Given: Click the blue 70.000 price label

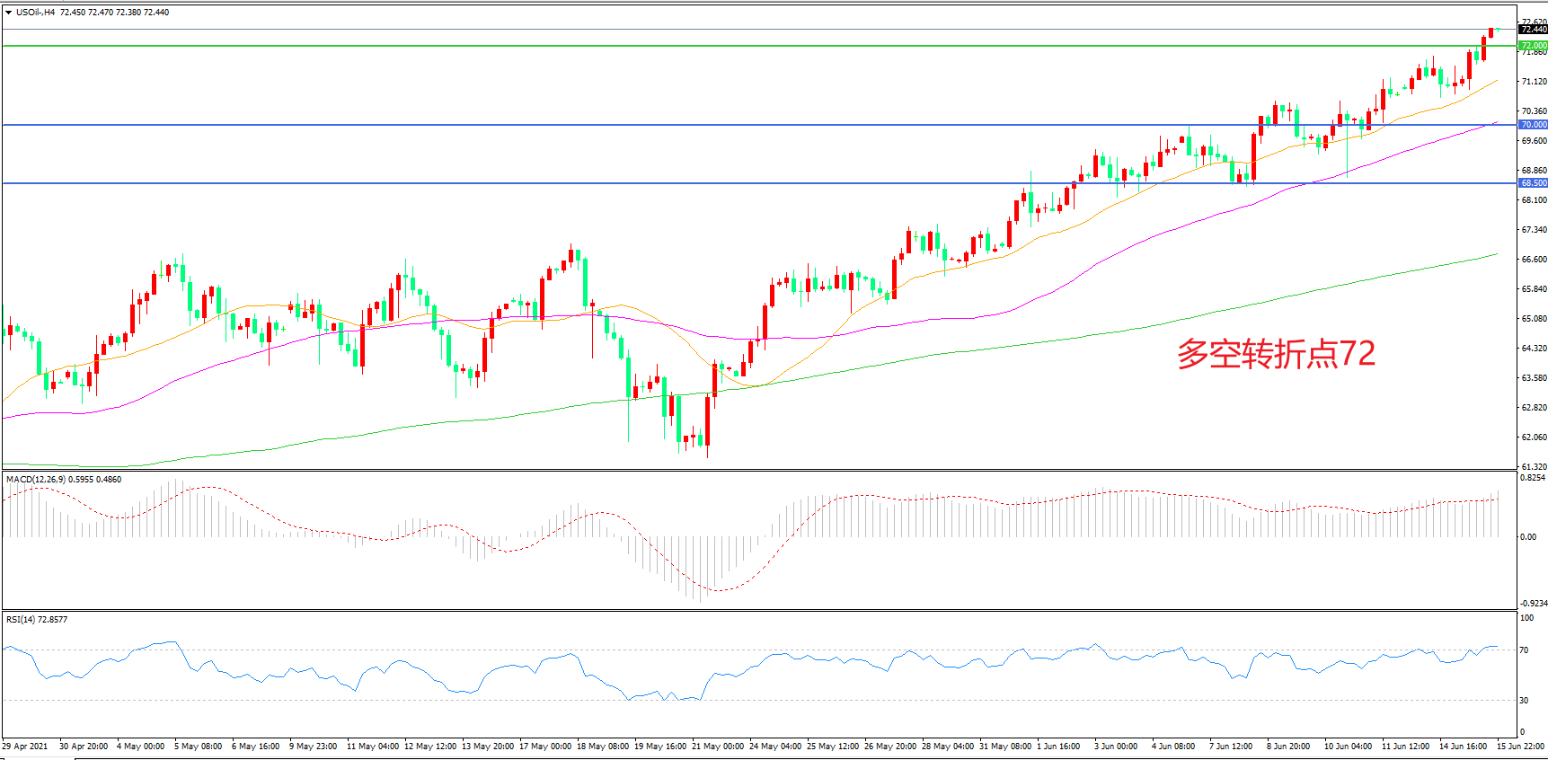Looking at the screenshot, I should 1533,125.
